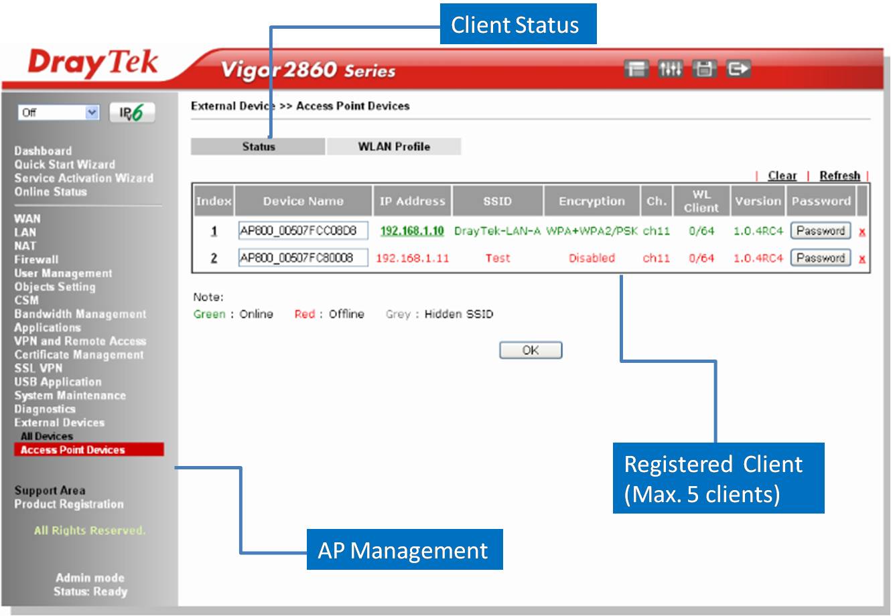891x616 pixels.
Task: Switch to the WLAN Profile tab
Action: (x=394, y=147)
